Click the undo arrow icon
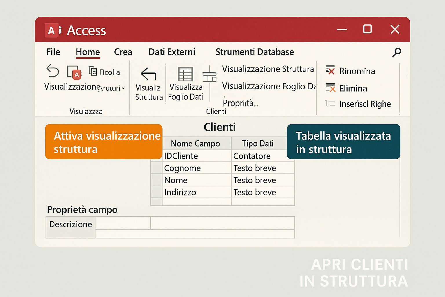 52,70
